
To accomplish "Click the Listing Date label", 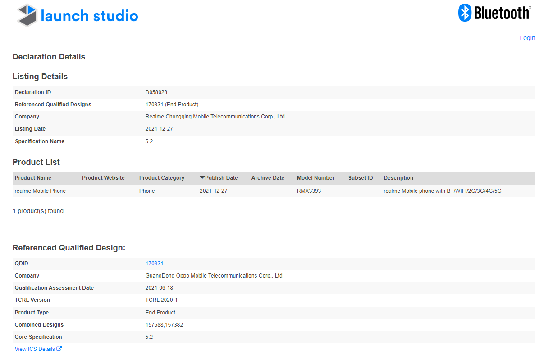I will click(30, 129).
